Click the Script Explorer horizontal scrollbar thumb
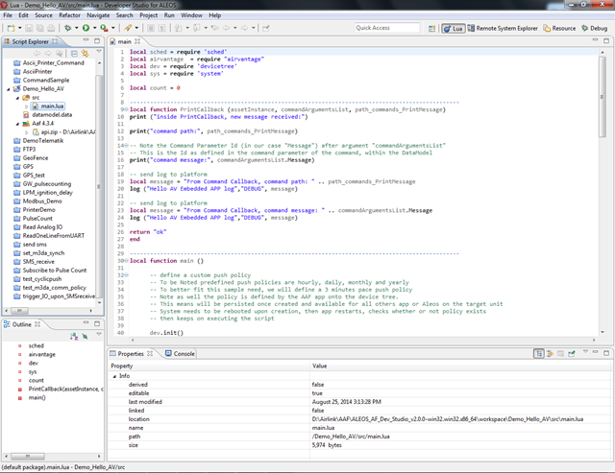 pyautogui.click(x=19, y=311)
